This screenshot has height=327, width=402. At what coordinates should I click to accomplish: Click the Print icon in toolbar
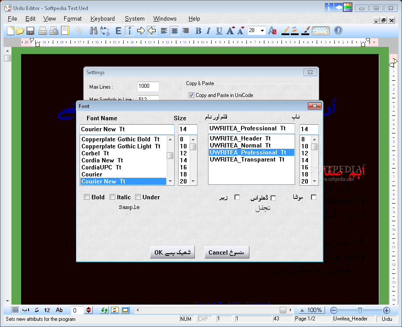[43, 31]
